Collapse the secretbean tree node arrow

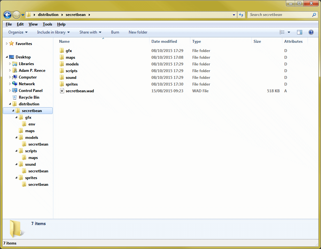pyautogui.click(x=13, y=111)
